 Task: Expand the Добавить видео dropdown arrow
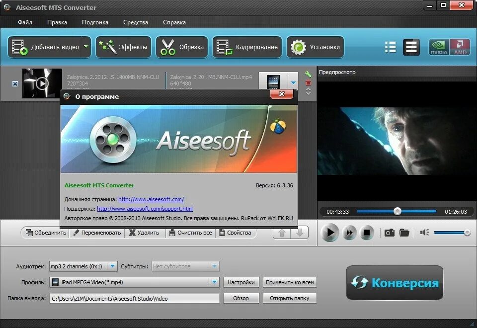86,47
